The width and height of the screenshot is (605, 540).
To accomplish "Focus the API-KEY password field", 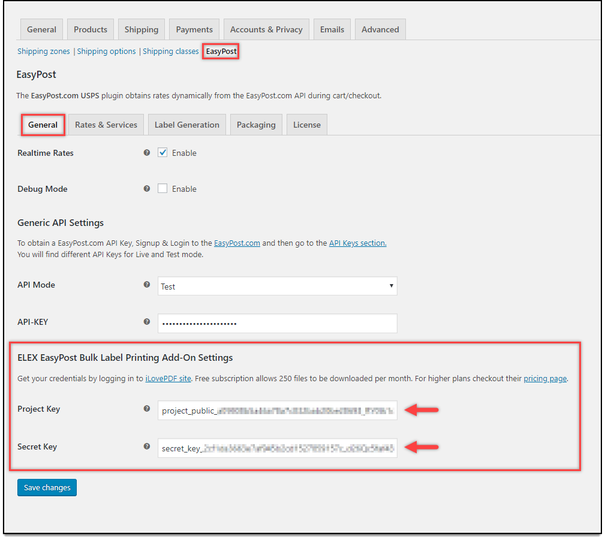I will click(278, 323).
